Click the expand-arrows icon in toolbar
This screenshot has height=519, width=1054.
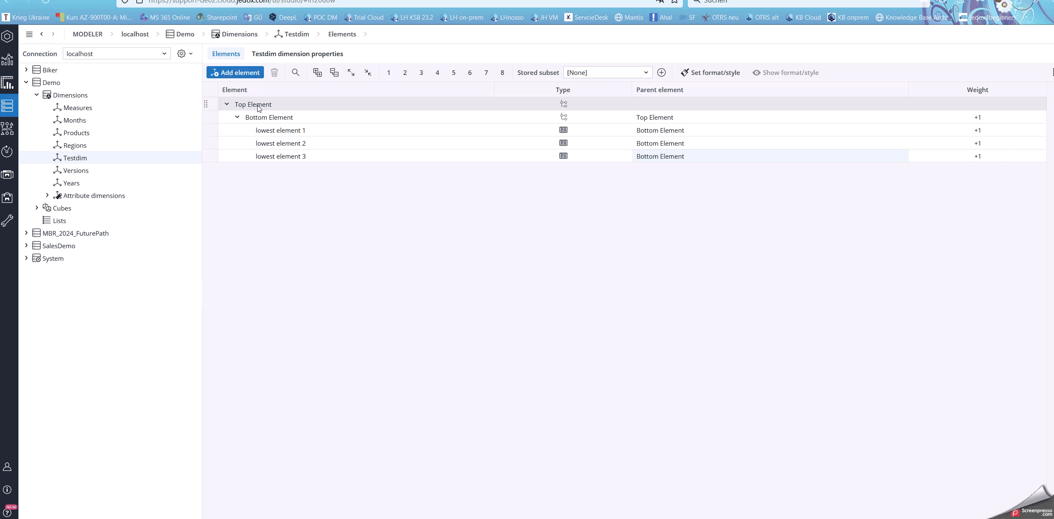pyautogui.click(x=351, y=72)
